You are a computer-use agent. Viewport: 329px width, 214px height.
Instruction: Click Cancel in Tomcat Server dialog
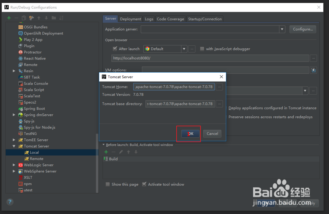click(x=212, y=133)
